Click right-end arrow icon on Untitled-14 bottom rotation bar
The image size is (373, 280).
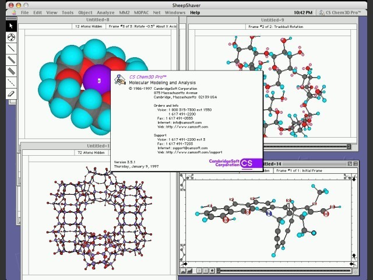[353, 264]
